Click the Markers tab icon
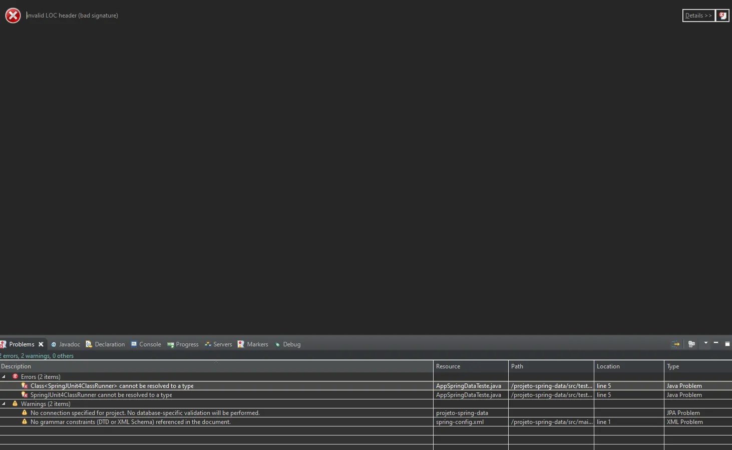The width and height of the screenshot is (732, 450). pos(241,344)
